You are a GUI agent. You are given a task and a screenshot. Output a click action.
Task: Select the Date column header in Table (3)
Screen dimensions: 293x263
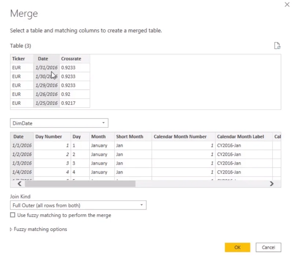pyautogui.click(x=47, y=59)
